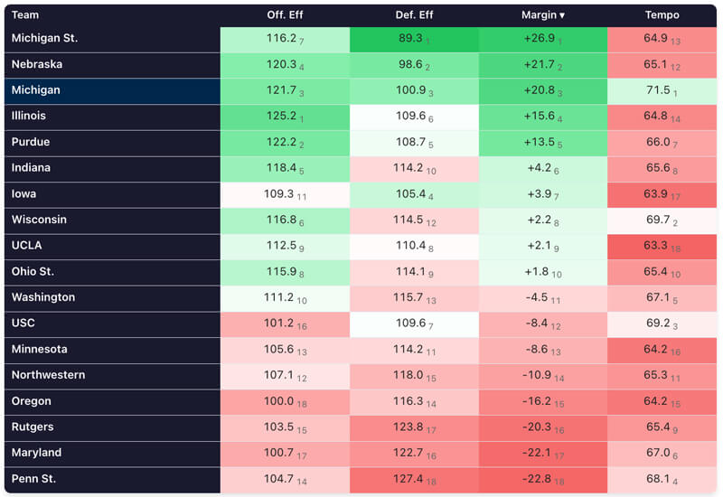Click the Tempo column header
Image resolution: width=723 pixels, height=497 pixels.
pos(662,15)
